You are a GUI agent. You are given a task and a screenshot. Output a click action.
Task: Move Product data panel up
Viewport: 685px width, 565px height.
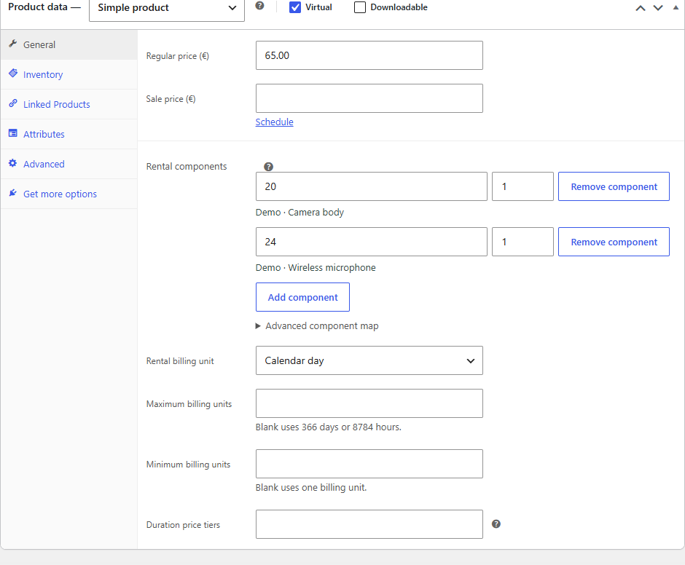pos(641,8)
